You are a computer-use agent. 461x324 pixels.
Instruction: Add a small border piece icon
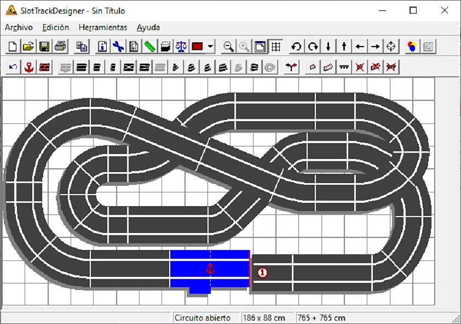pyautogui.click(x=313, y=67)
